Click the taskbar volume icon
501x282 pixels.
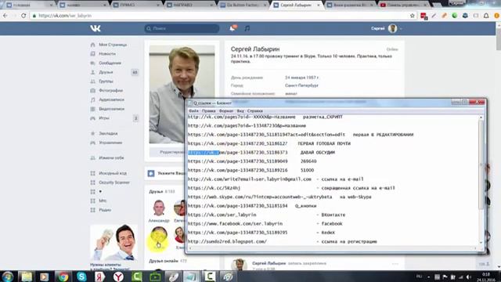click(468, 277)
